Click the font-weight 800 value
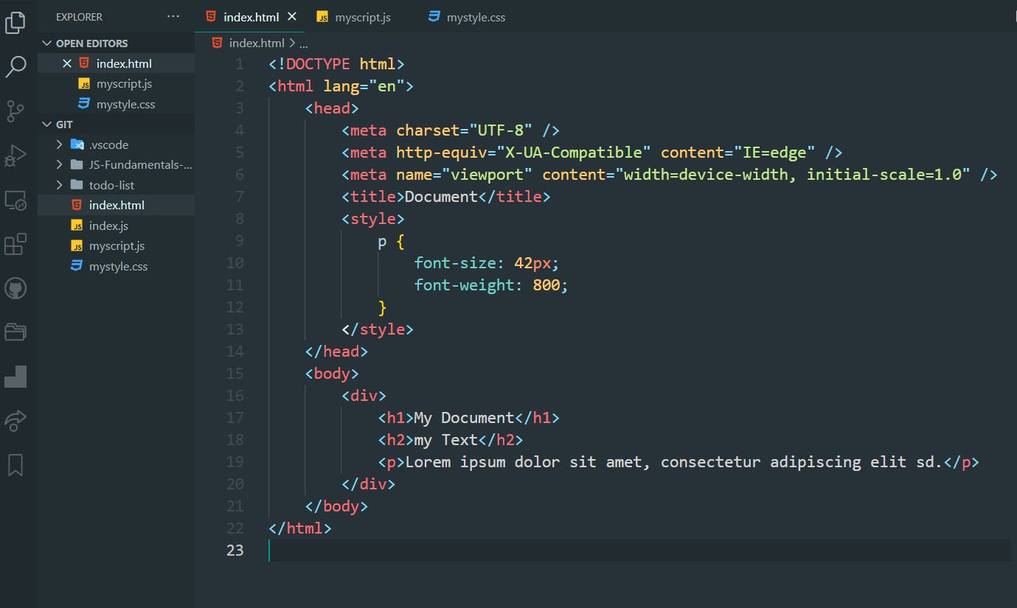 click(x=546, y=285)
